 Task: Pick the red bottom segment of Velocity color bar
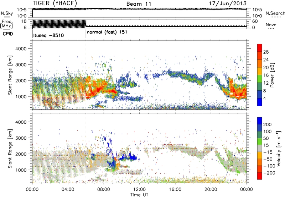point(260,176)
